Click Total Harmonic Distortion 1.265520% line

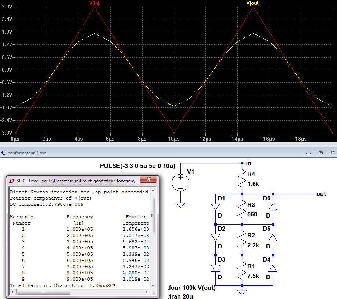point(63,285)
